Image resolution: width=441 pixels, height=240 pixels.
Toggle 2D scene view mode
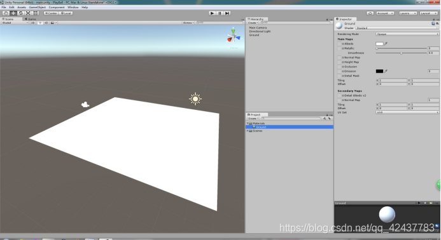(33, 23)
